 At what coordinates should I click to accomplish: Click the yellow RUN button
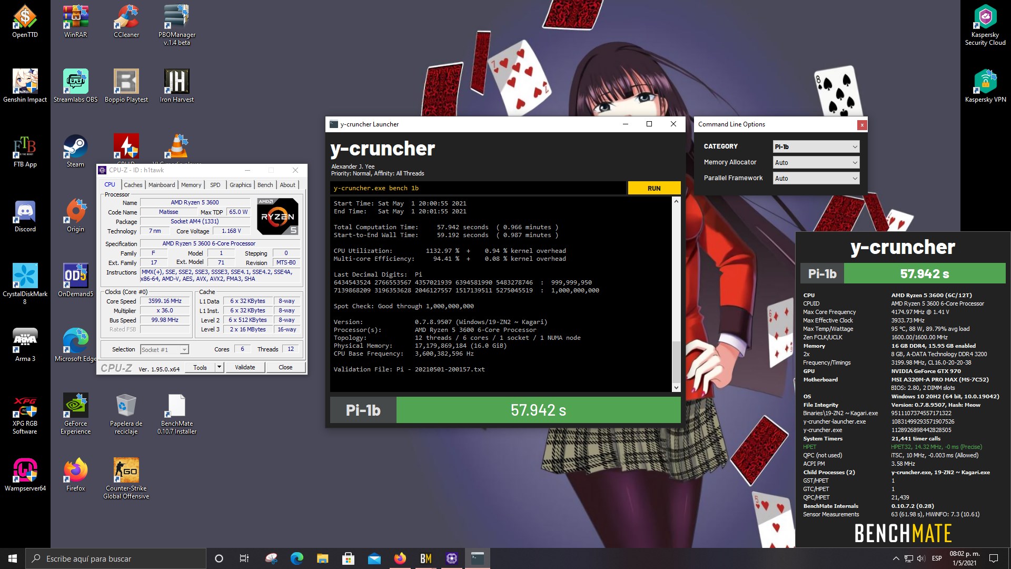654,188
